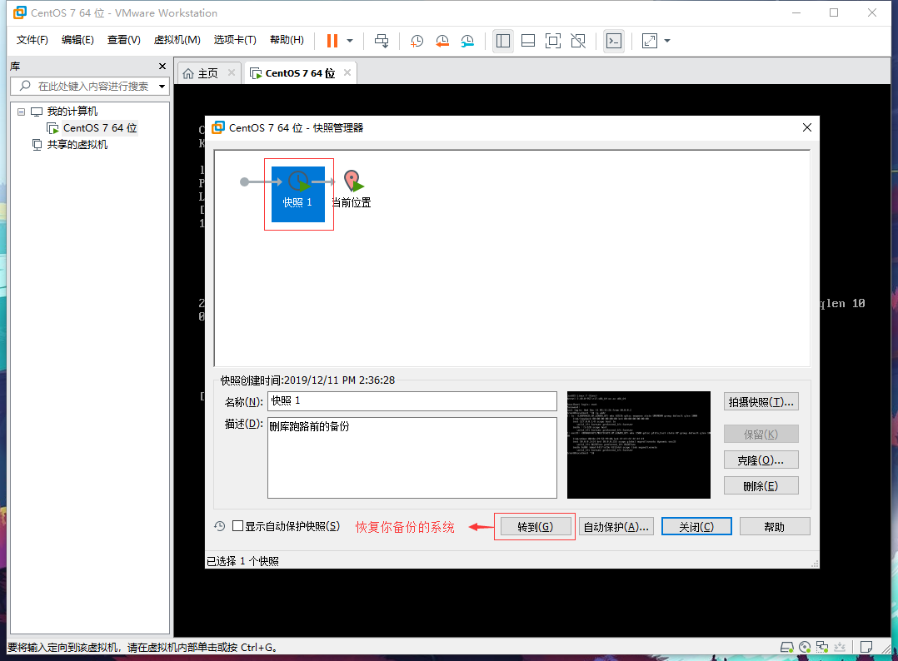Enter full screen mode from the toolbar
The image size is (898, 661).
(553, 41)
